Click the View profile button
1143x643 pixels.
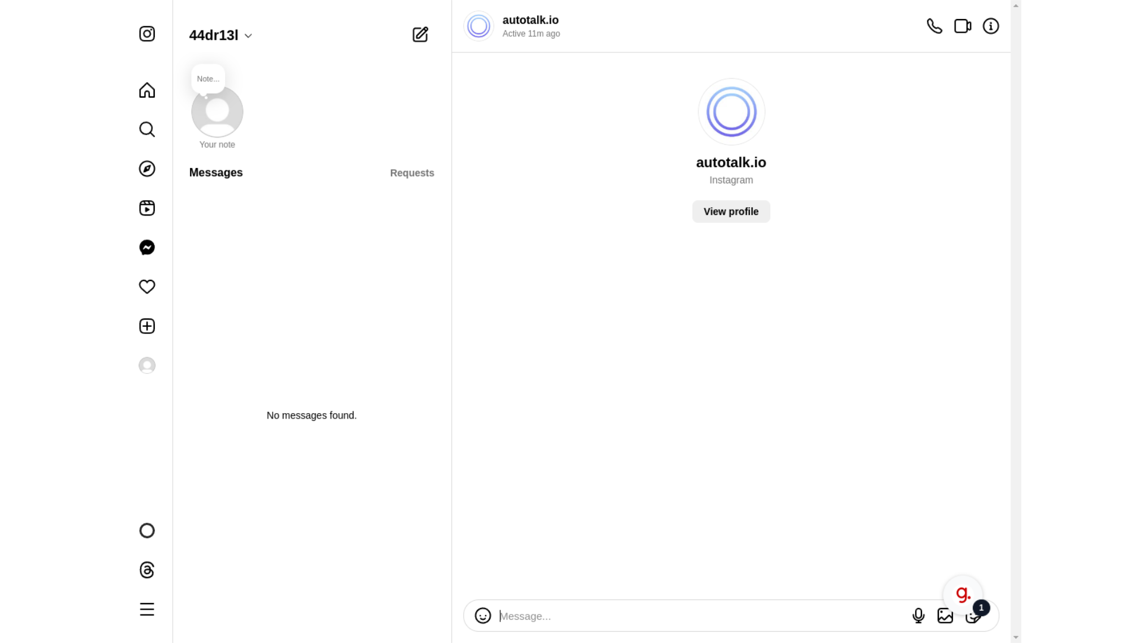click(731, 211)
